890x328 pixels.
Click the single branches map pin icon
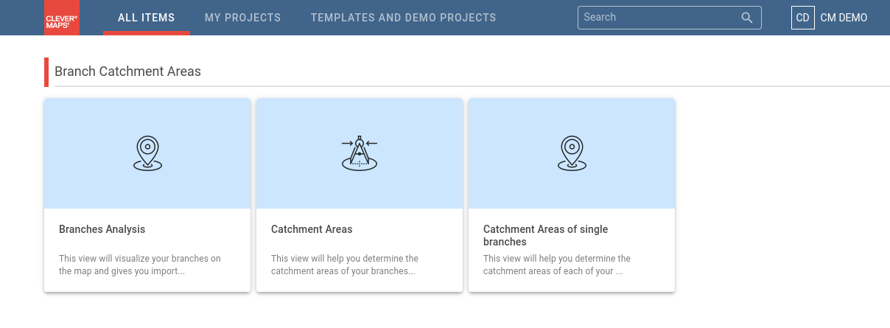(572, 153)
